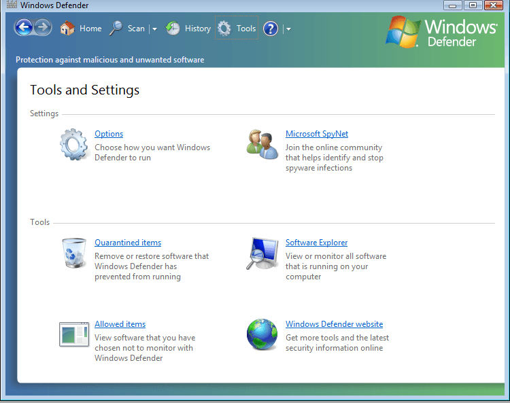Click the Options gear icon
The width and height of the screenshot is (510, 403).
[74, 144]
